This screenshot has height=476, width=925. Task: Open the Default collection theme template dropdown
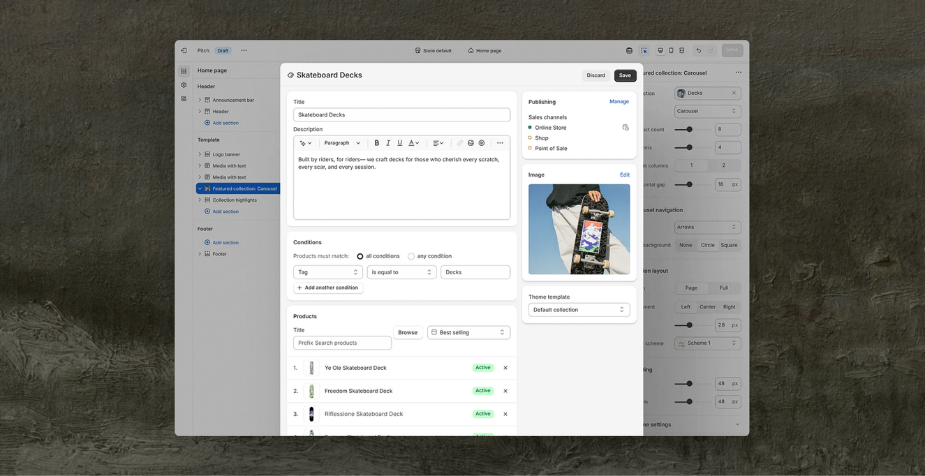(579, 310)
